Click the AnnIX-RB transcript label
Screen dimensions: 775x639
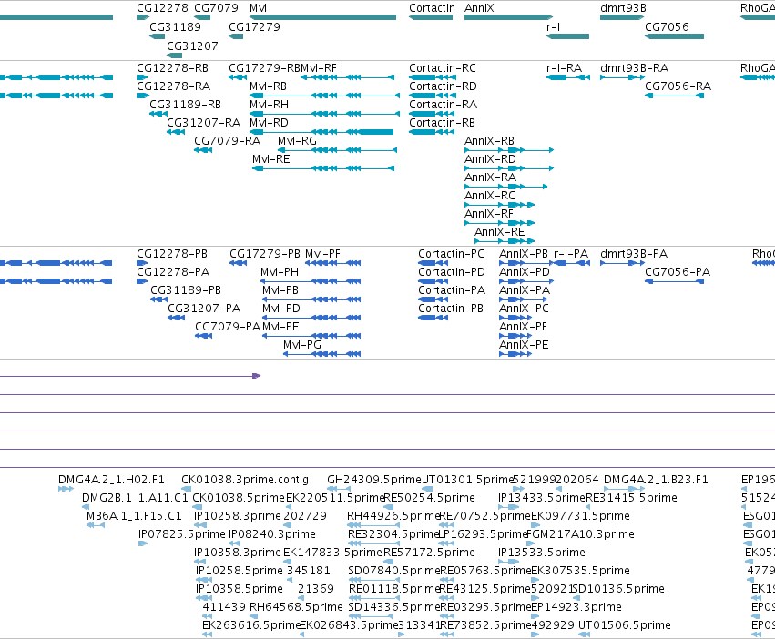[489, 141]
